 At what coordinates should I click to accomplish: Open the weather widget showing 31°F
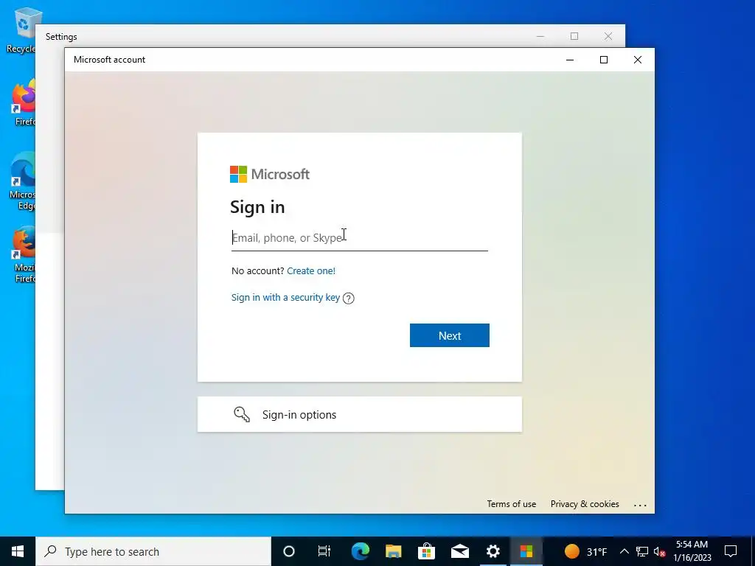585,551
